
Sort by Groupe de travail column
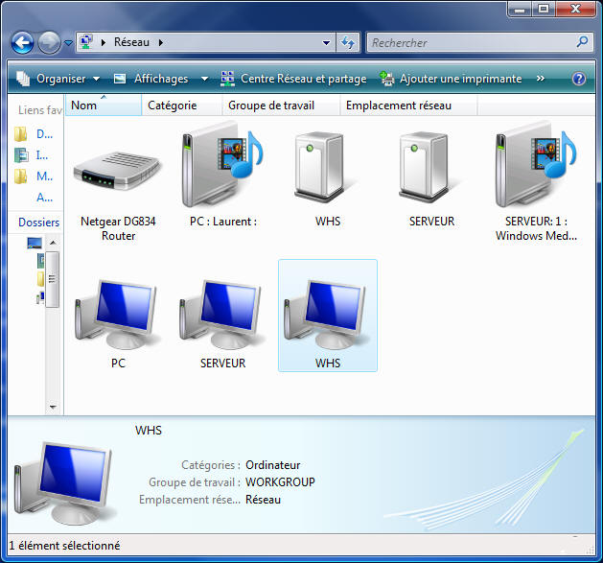pyautogui.click(x=270, y=106)
